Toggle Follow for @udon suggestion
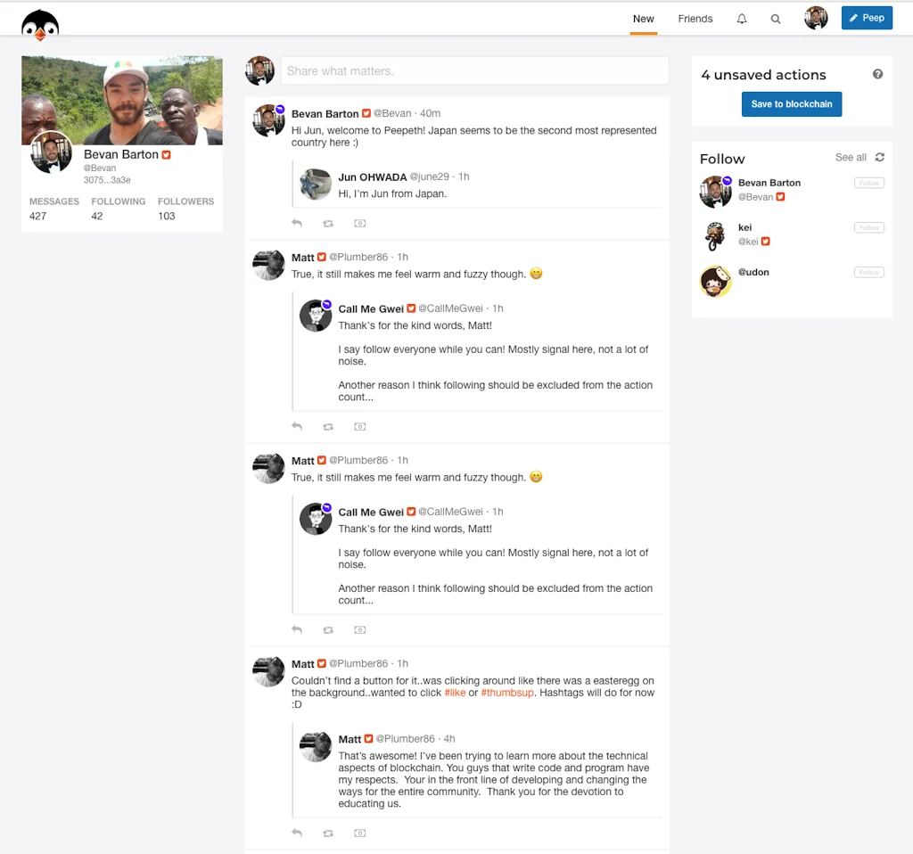Screen dimensions: 913x854 (x=868, y=273)
